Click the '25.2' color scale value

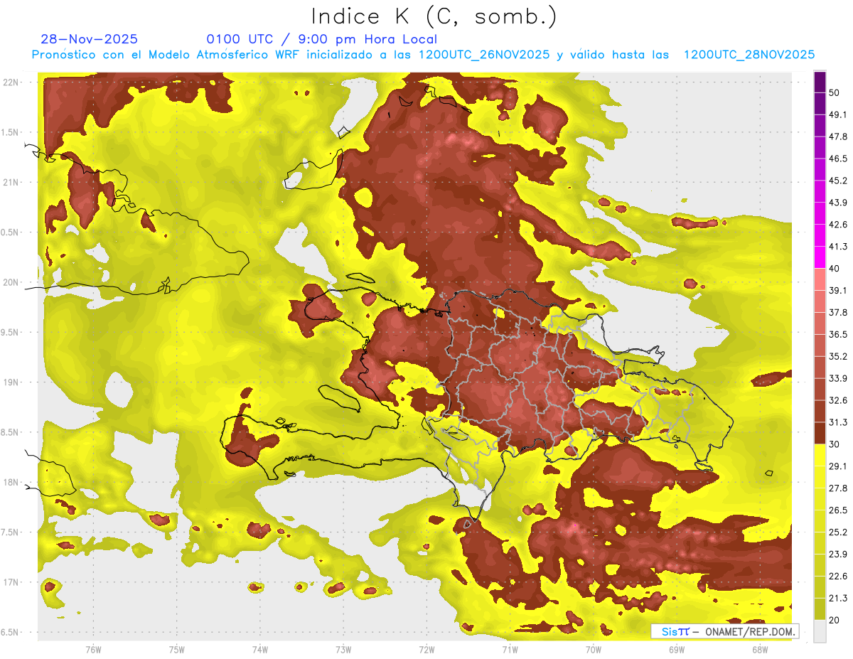pos(838,532)
